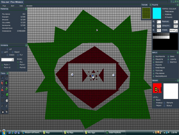Switch to My Maps taskbar button
The width and height of the screenshot is (179, 135).
[x=73, y=133]
